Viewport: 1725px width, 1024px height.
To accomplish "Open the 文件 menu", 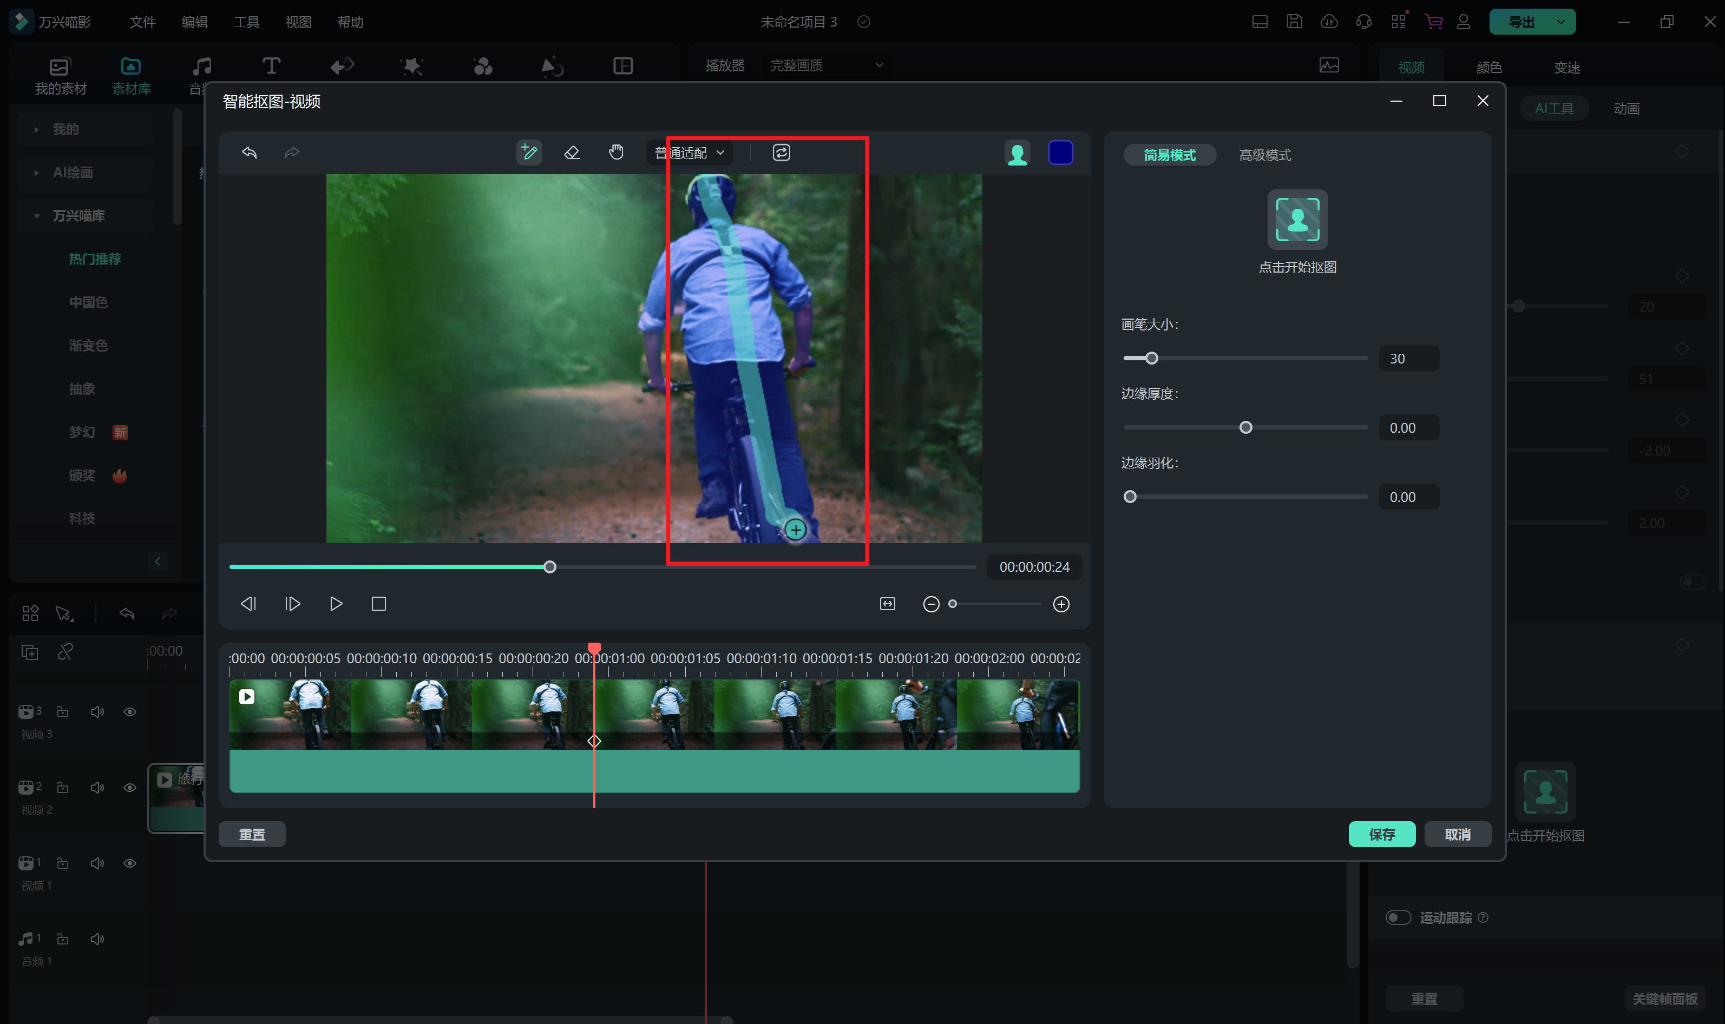I will [142, 22].
